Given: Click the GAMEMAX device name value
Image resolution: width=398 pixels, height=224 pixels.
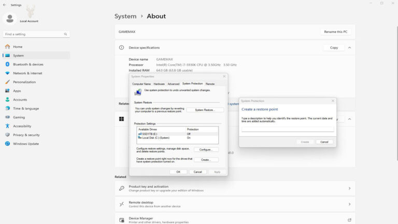Looking at the screenshot, I should [164, 59].
